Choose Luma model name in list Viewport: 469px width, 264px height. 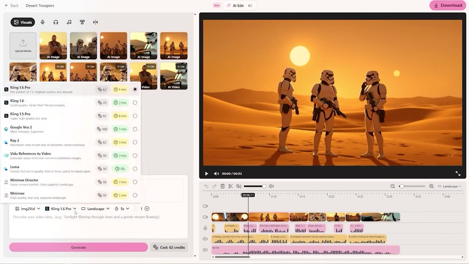pos(15,167)
